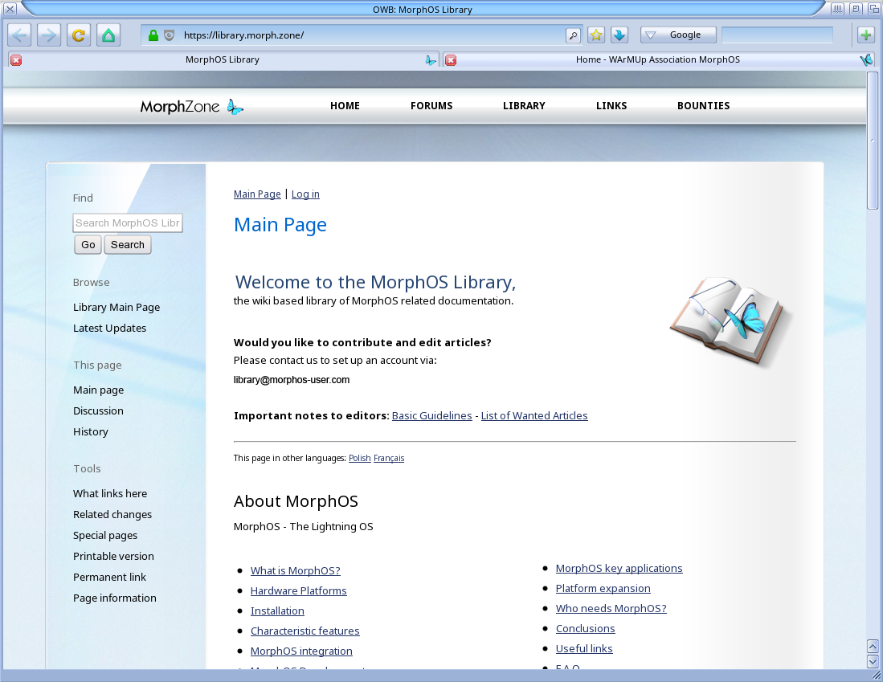Open the home page via the house icon
This screenshot has width=883, height=682.
(108, 35)
